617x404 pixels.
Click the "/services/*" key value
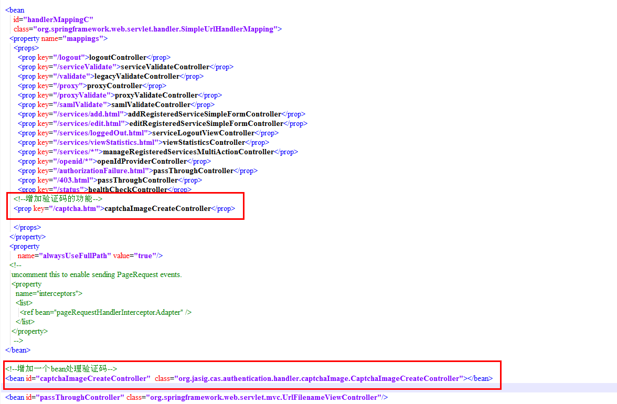[77, 152]
